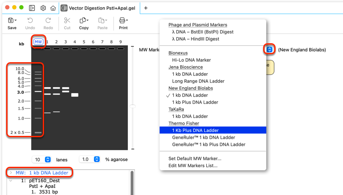Choose λ DNA – HindIII Digest
Screen dimensions: 343x195
[x=196, y=39]
